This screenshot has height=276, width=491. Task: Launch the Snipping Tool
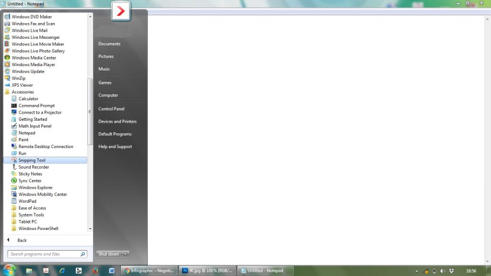[31, 160]
